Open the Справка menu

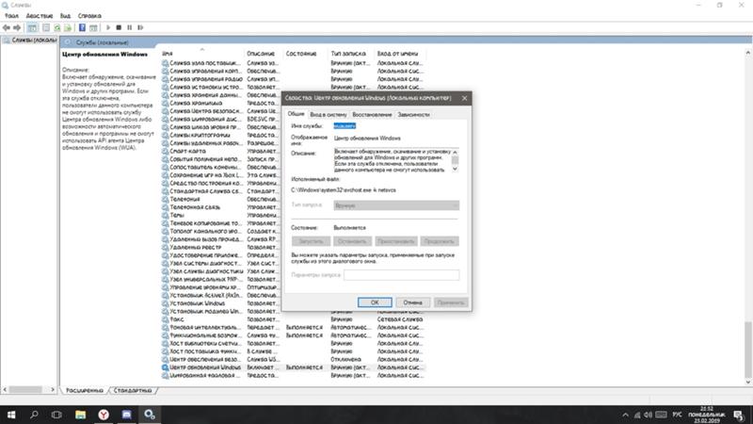click(89, 16)
